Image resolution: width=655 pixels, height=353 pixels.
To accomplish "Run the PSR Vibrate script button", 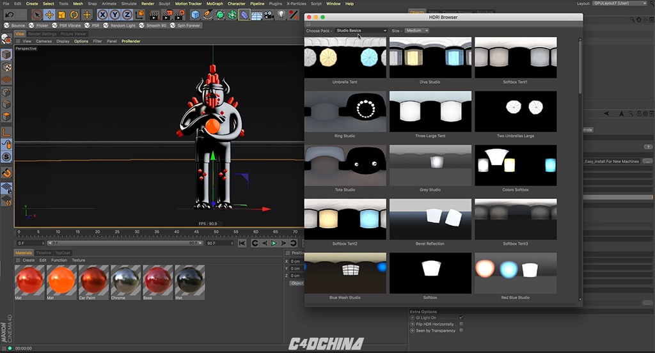I will 67,26.
